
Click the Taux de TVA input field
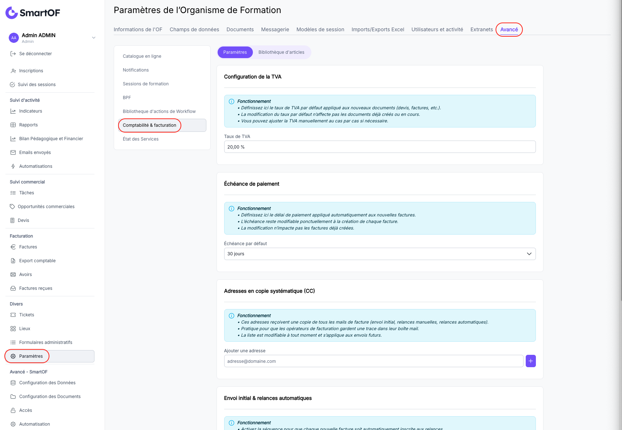380,147
